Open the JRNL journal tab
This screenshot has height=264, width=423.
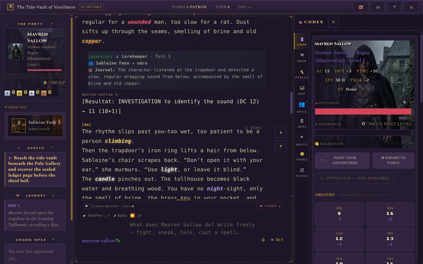302,123
